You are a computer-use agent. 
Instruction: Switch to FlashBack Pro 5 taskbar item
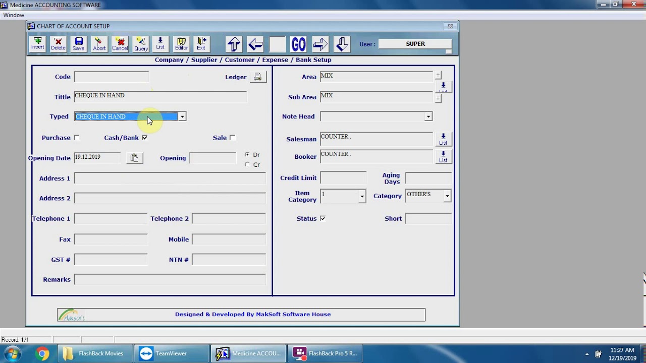tap(326, 354)
